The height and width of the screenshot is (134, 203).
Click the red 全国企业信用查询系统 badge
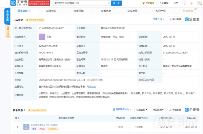39,3
